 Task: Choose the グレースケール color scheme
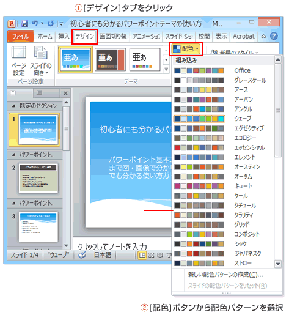223,80
